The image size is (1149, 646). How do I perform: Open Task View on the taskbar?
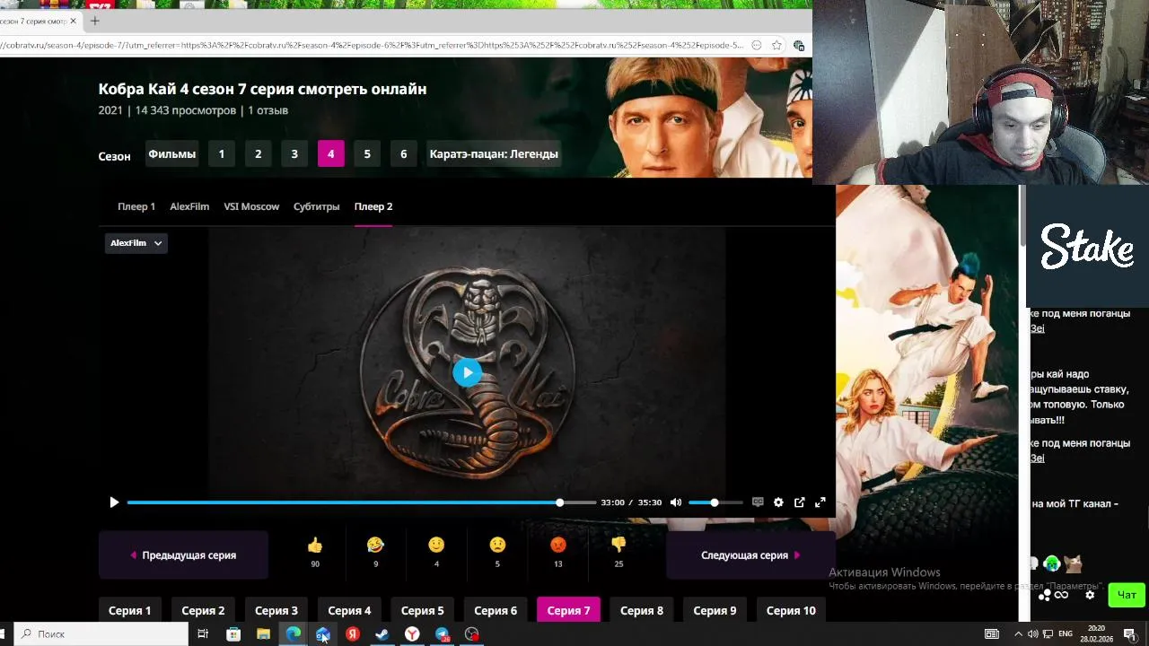[x=203, y=633]
